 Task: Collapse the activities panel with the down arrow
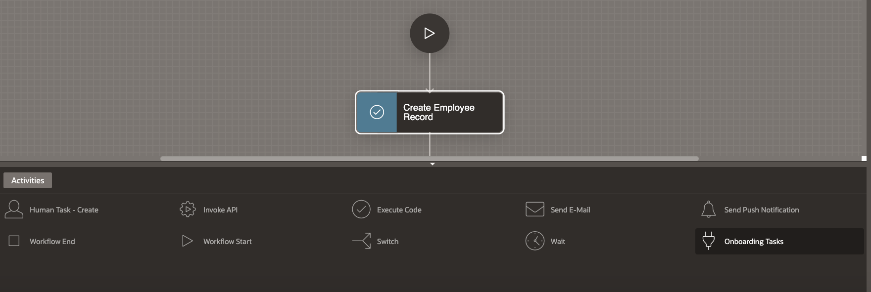click(433, 164)
